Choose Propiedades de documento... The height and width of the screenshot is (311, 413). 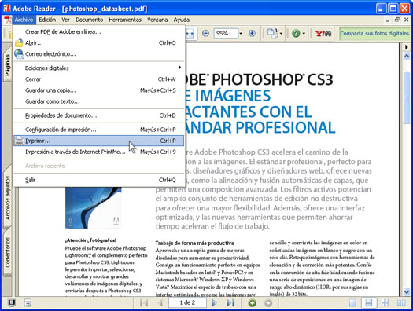click(x=99, y=115)
